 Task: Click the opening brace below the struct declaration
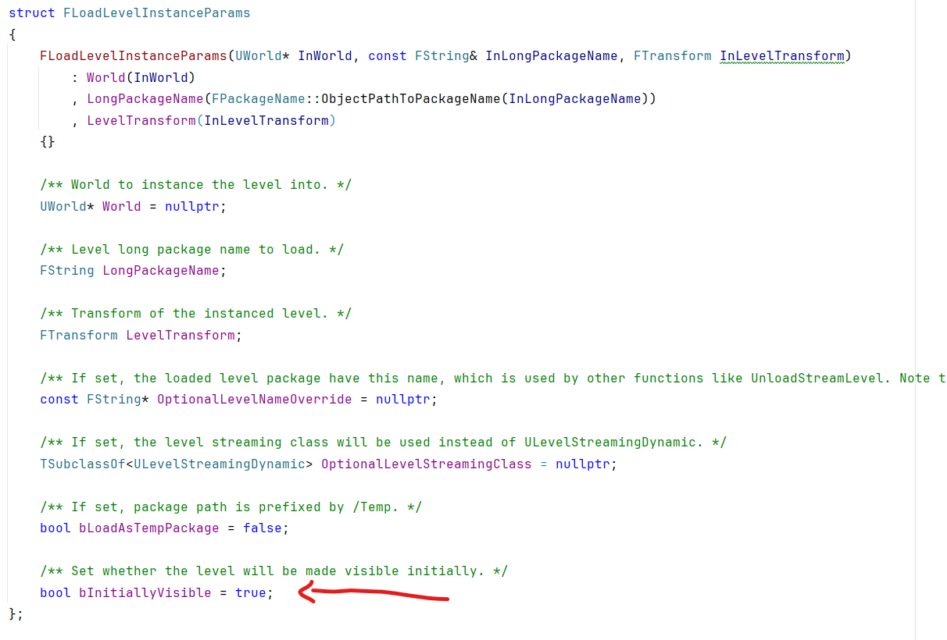[13, 34]
